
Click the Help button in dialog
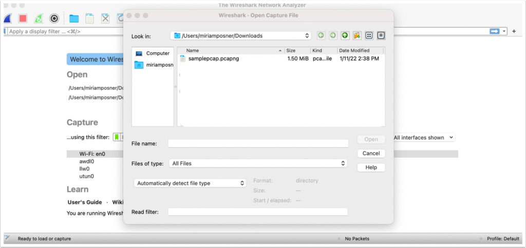[x=371, y=167]
